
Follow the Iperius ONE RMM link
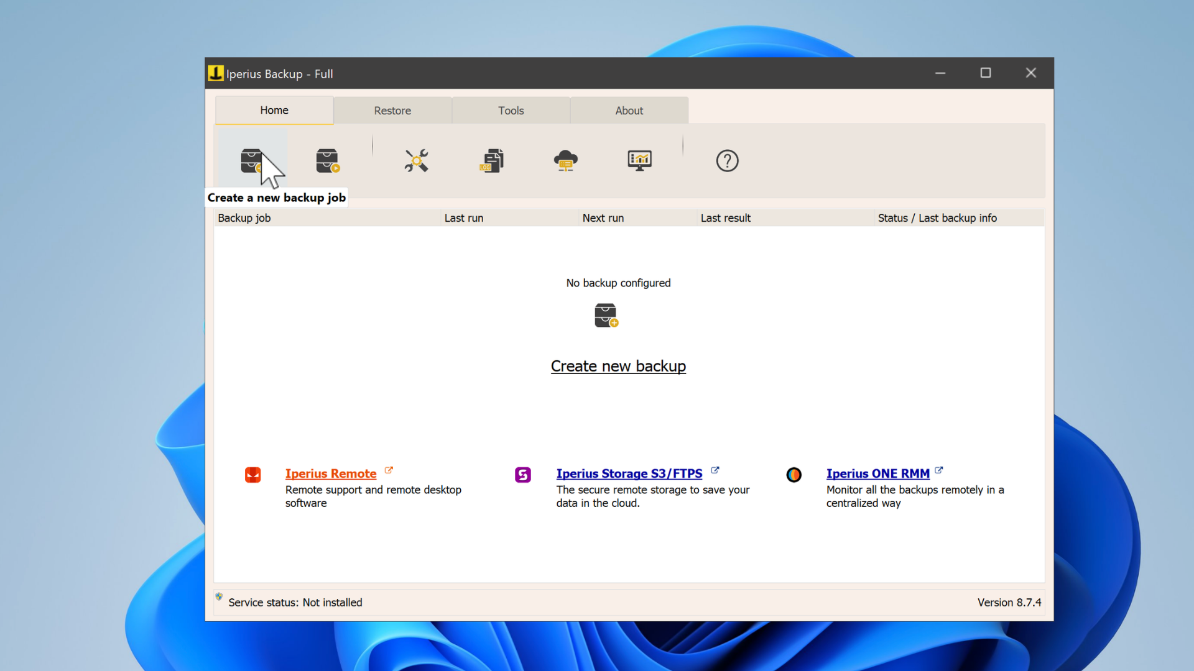tap(877, 473)
